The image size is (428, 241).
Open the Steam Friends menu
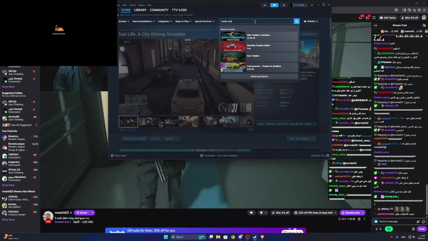(x=132, y=5)
